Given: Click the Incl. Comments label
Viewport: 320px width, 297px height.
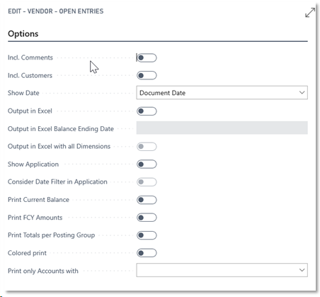Looking at the screenshot, I should (30, 57).
